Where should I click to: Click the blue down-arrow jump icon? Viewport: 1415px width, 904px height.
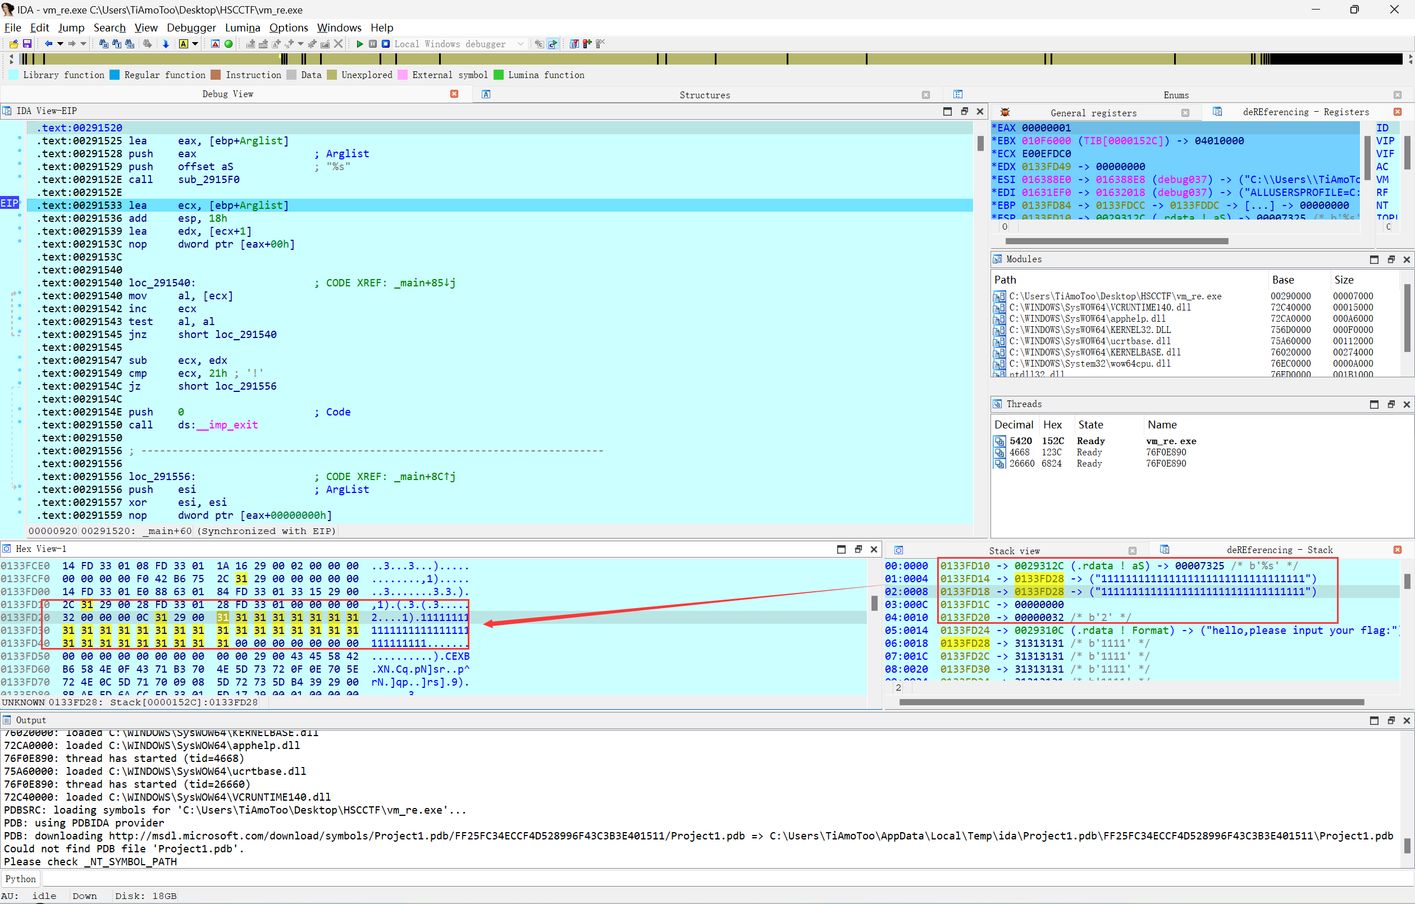(x=166, y=44)
